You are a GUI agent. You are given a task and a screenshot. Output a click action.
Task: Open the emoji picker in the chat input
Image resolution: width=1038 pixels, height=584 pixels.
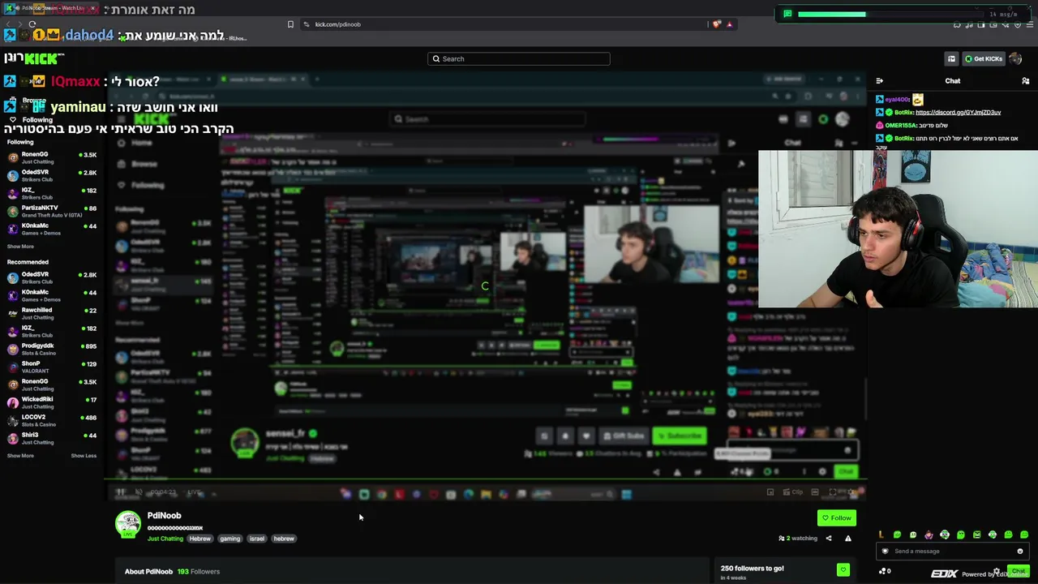tap(1020, 551)
